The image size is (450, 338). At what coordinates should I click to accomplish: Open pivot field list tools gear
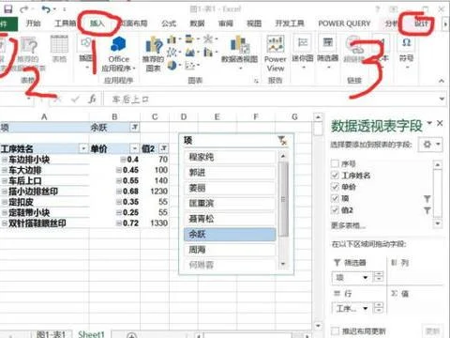[430, 145]
